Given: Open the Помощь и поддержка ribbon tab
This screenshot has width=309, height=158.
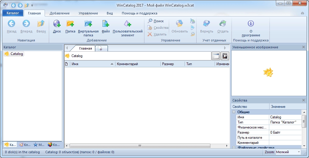Looking at the screenshot, I should tap(139, 13).
